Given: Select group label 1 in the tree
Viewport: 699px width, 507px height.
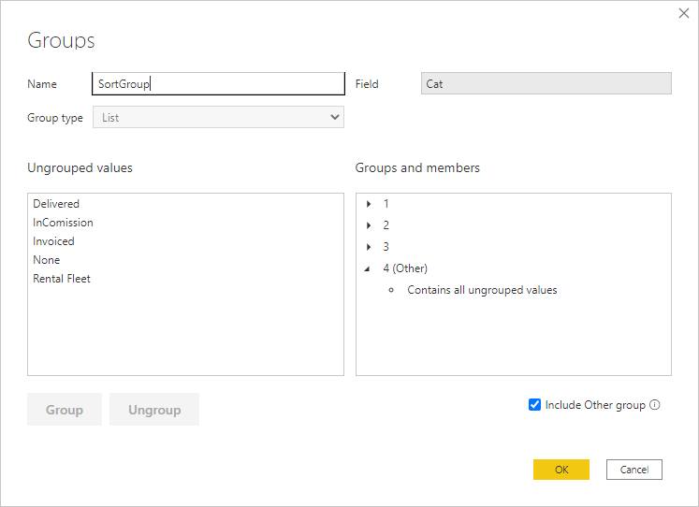Looking at the screenshot, I should (386, 204).
